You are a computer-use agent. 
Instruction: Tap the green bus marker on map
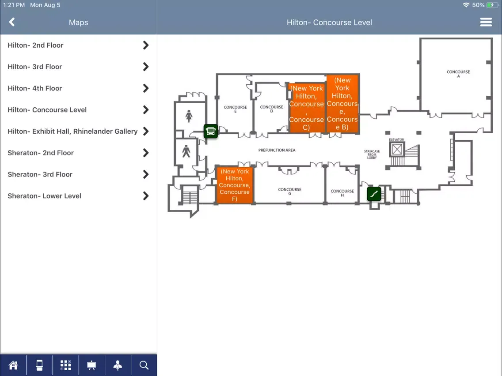(211, 131)
